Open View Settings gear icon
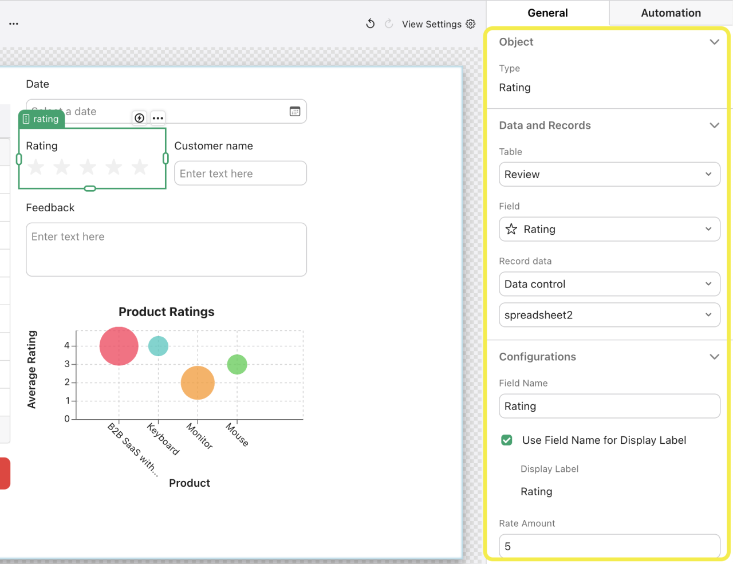Image resolution: width=733 pixels, height=564 pixels. [471, 23]
